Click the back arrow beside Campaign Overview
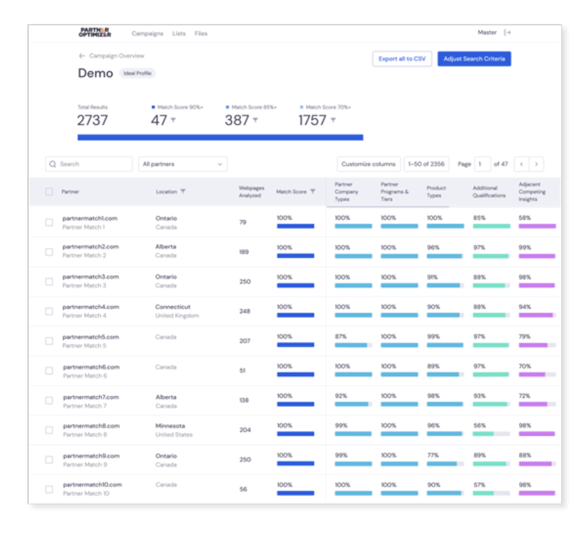584x536 pixels. 82,56
